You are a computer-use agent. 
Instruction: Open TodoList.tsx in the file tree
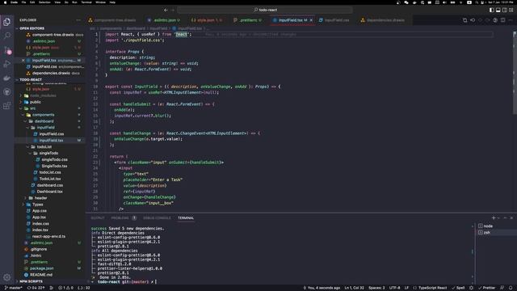pos(50,179)
